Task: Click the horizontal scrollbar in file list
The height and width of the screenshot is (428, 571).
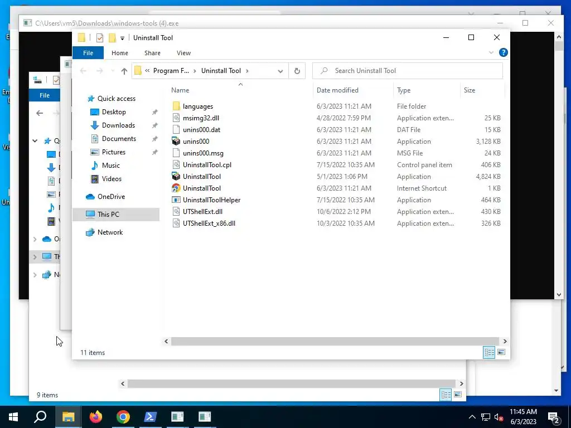Action: click(x=335, y=342)
